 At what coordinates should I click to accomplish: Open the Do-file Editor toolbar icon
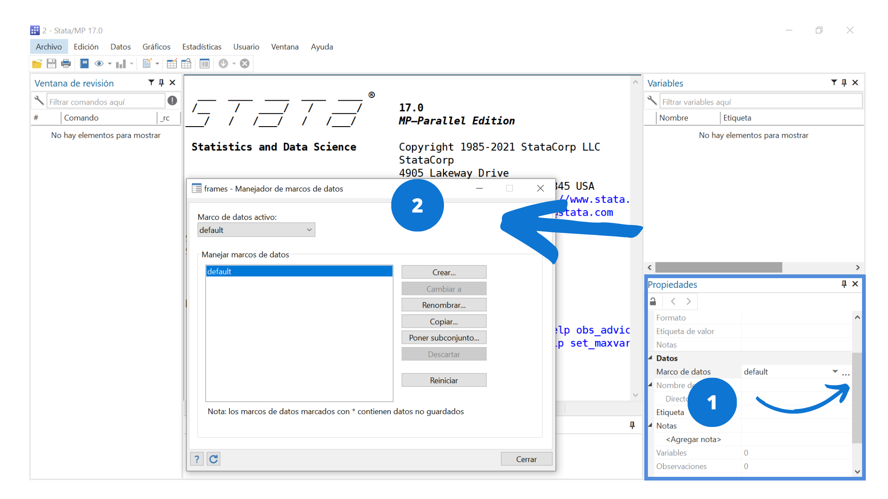click(x=147, y=64)
